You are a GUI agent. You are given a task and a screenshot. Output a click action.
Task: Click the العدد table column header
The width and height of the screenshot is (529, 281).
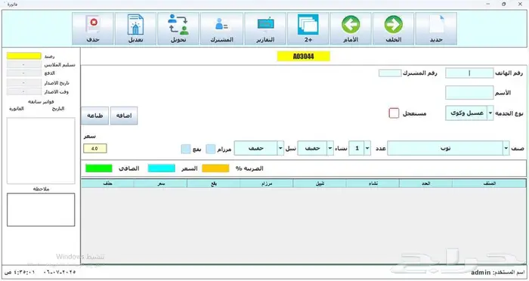[x=425, y=184]
